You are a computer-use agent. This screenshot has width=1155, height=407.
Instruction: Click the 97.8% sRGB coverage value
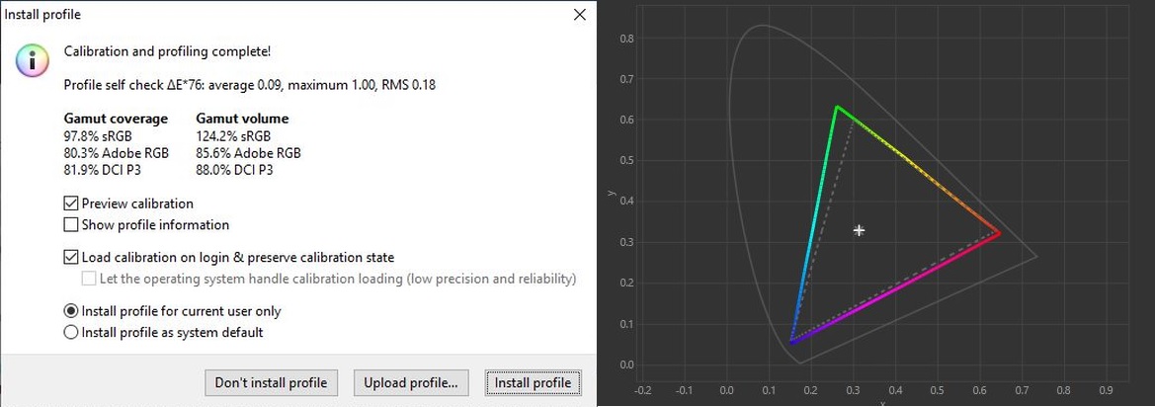click(101, 136)
